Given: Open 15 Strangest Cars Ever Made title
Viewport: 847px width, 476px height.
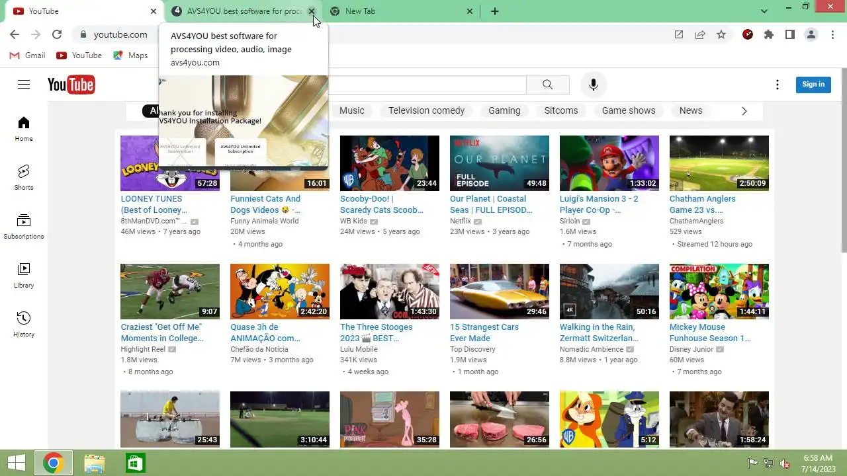Looking at the screenshot, I should (484, 333).
